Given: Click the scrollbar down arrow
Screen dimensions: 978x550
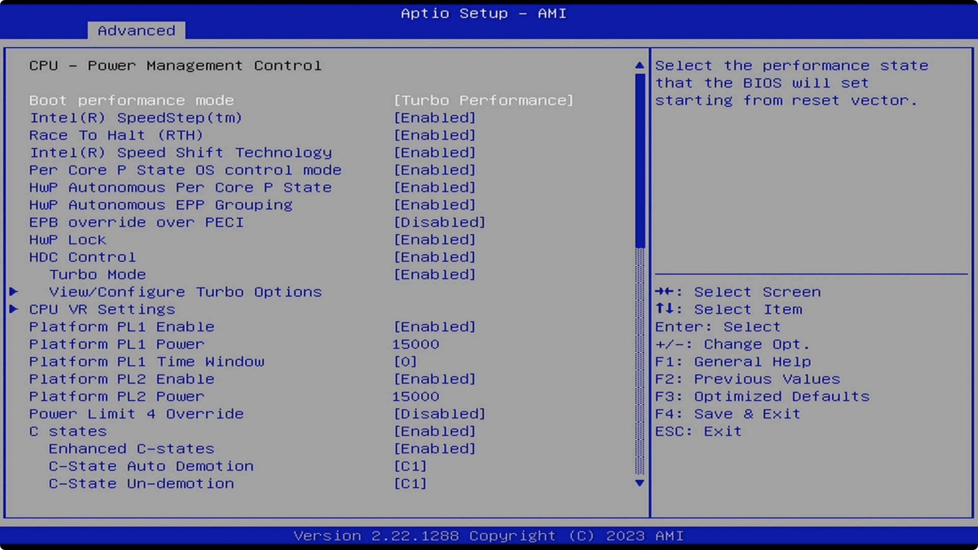Looking at the screenshot, I should pos(640,483).
